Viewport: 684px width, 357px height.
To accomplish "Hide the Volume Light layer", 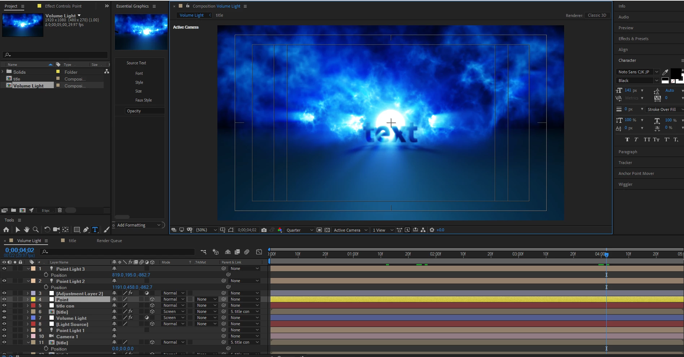I will [4, 318].
